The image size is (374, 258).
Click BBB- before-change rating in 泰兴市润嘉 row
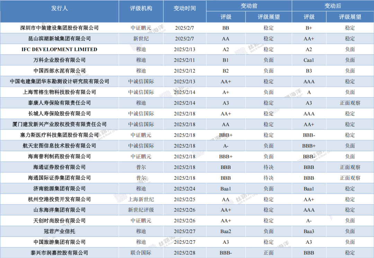tap(226, 253)
